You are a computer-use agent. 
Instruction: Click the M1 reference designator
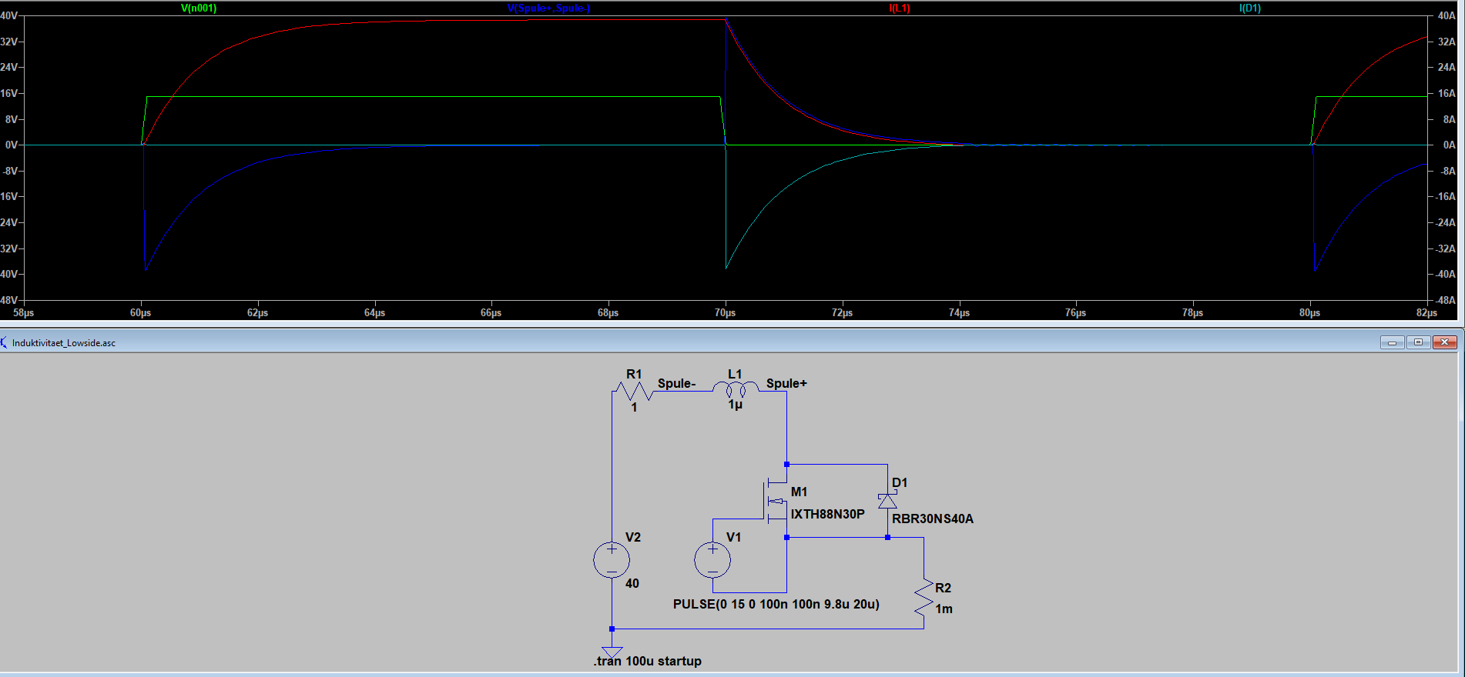point(800,492)
